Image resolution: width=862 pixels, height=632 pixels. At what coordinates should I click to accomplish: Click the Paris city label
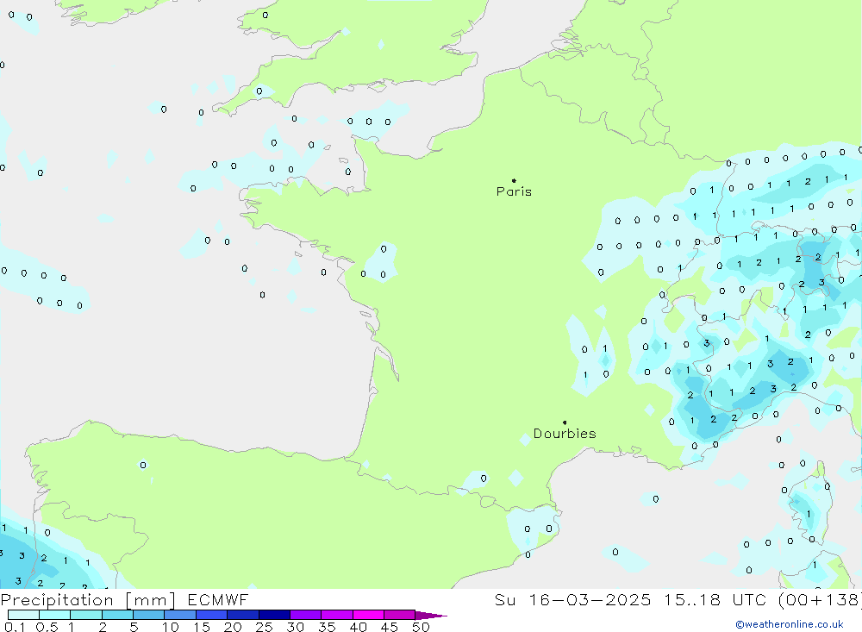[514, 191]
